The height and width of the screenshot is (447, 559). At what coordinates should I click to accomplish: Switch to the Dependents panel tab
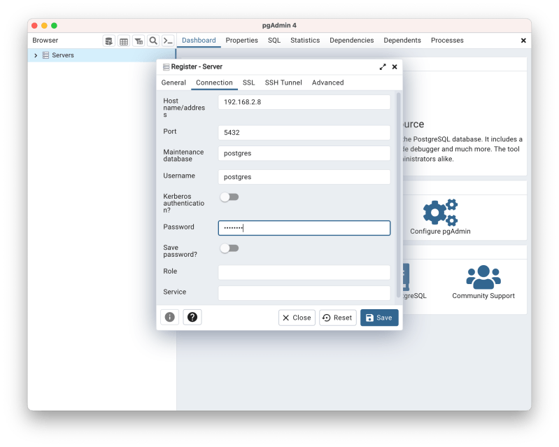pos(402,41)
